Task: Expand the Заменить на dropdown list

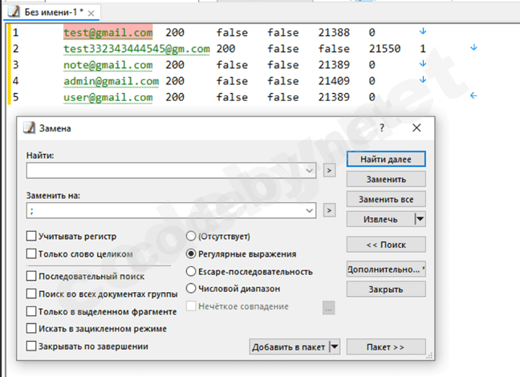Action: (310, 210)
